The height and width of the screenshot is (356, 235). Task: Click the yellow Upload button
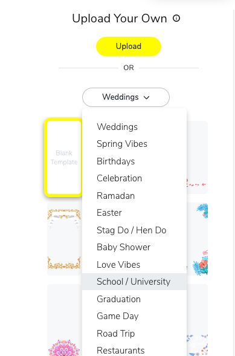[x=129, y=47]
